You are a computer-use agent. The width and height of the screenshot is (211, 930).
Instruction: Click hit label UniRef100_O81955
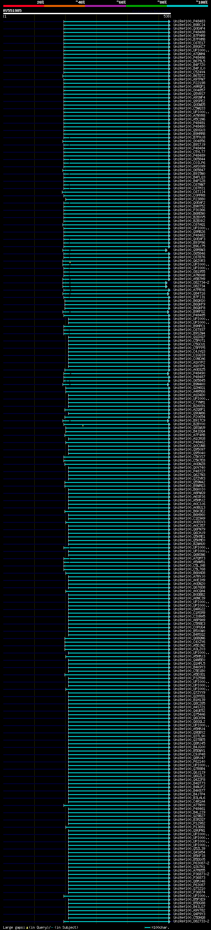tap(189, 272)
